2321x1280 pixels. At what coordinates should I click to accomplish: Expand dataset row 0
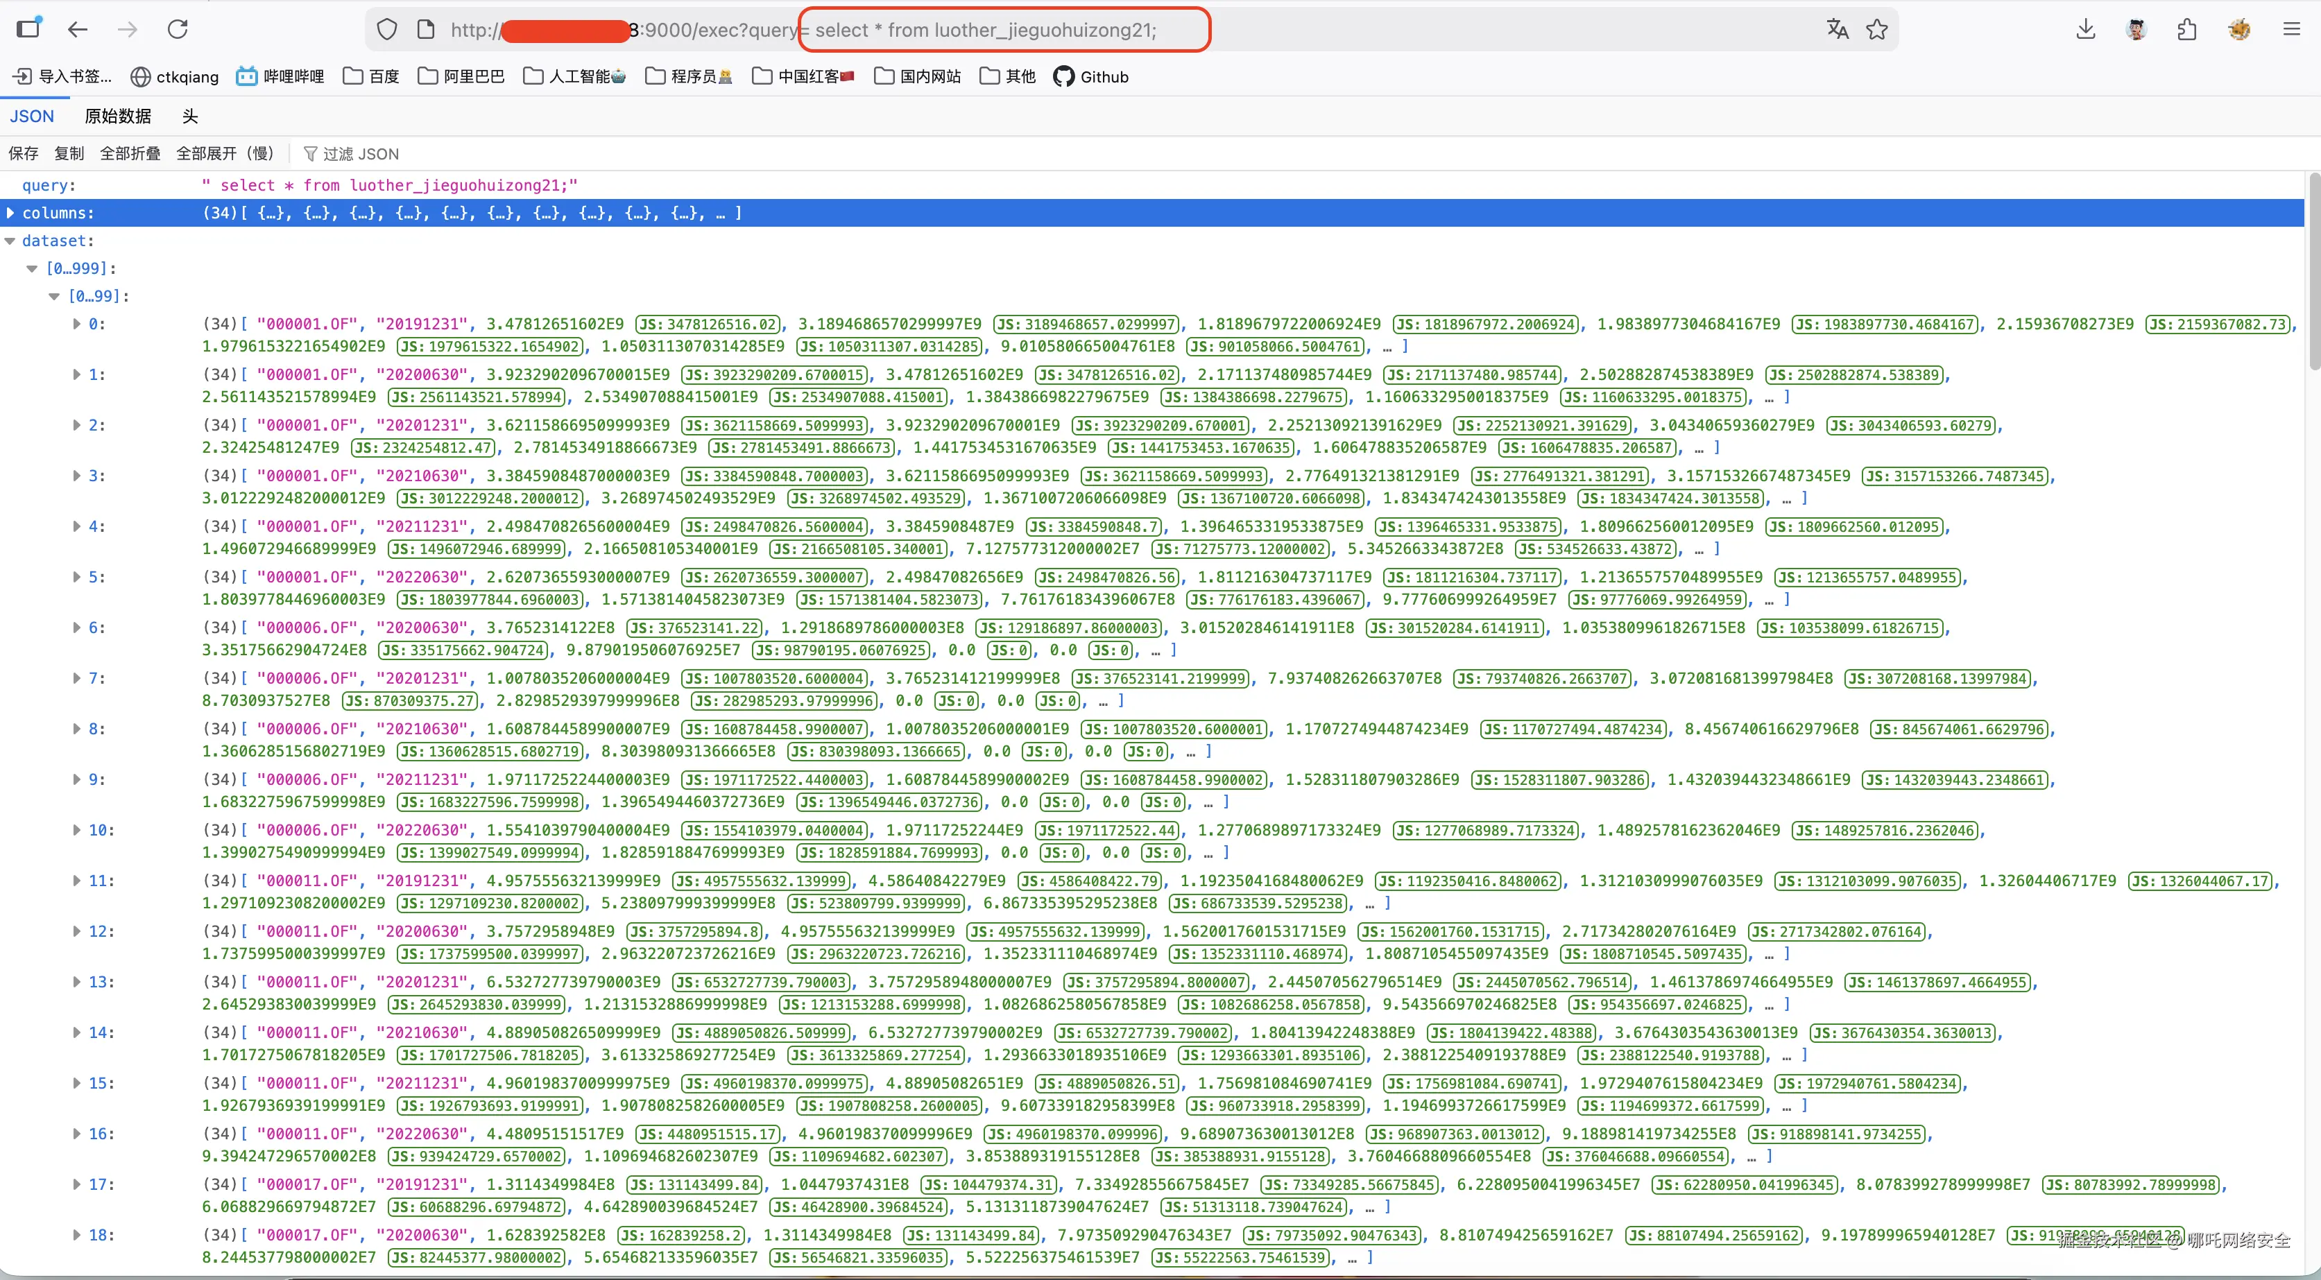[x=78, y=325]
